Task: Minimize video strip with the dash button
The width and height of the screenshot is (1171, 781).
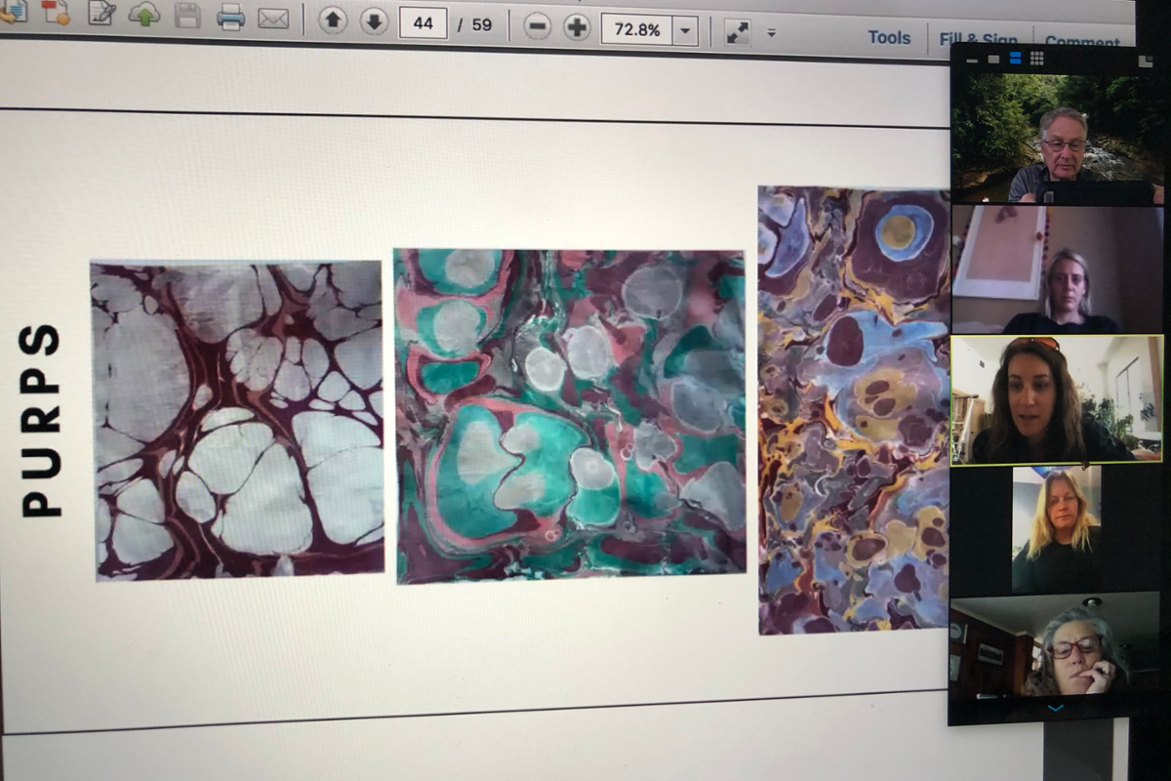Action: pos(973,61)
